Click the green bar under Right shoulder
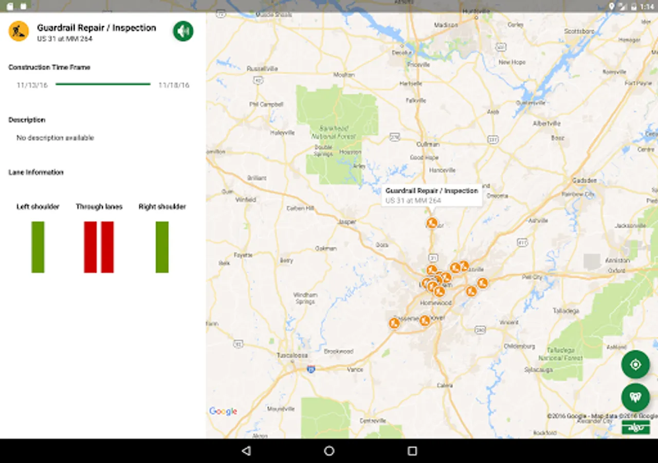Viewport: 658px width, 463px height. [x=162, y=247]
